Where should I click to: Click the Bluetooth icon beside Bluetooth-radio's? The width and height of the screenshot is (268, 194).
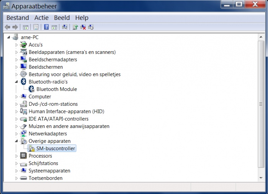point(23,82)
